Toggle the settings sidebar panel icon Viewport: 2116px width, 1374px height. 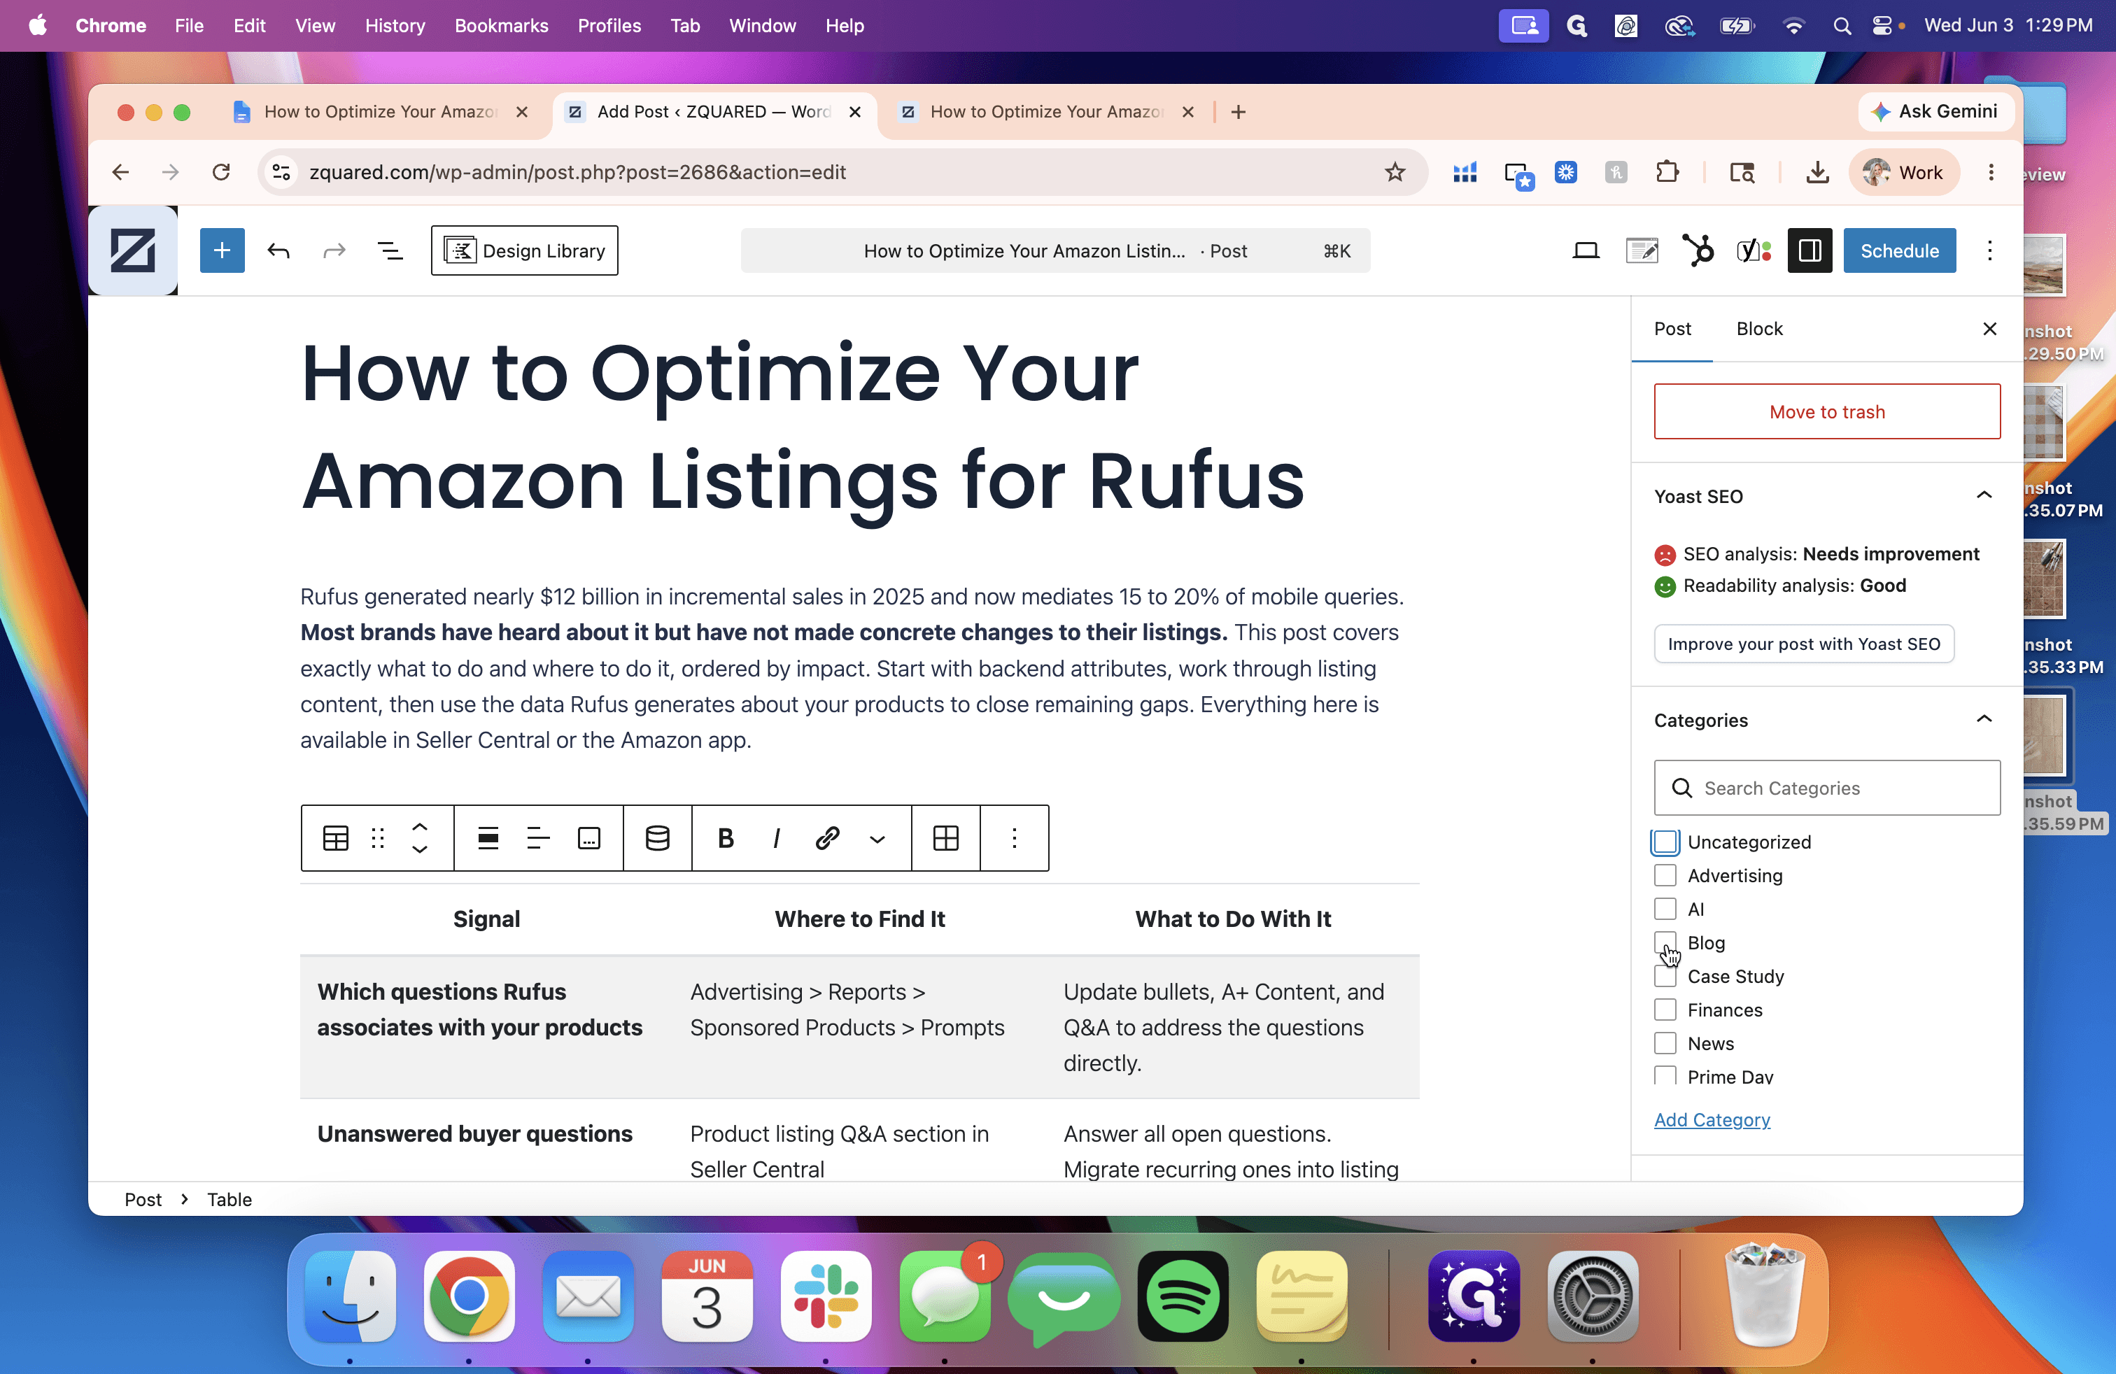pyautogui.click(x=1810, y=250)
